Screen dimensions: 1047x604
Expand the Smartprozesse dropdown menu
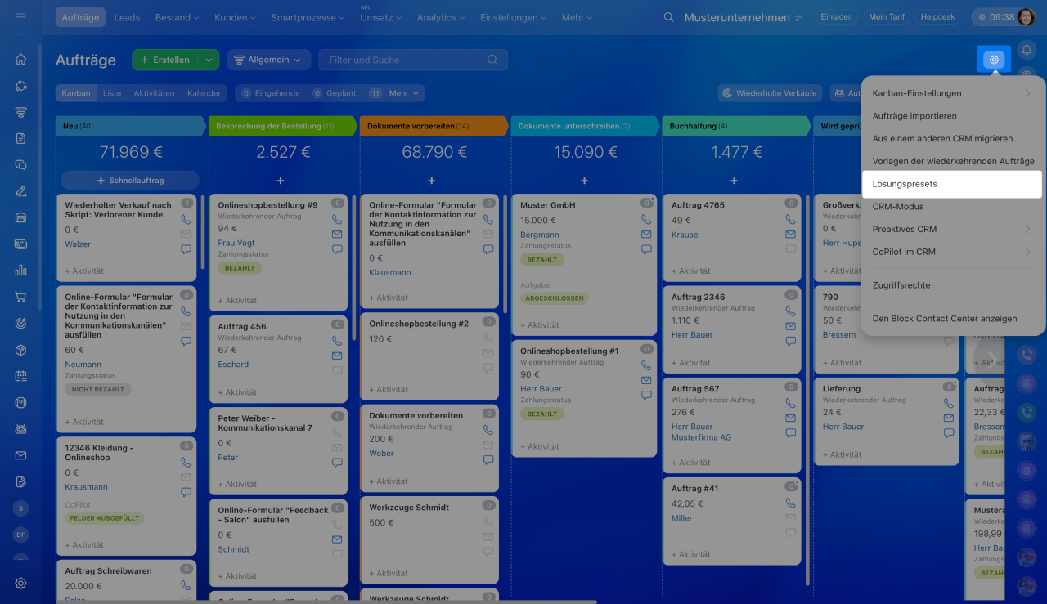308,17
